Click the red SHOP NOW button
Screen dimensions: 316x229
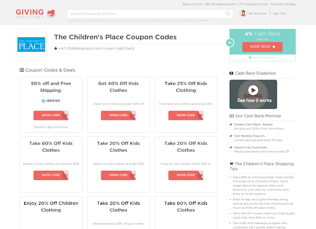pos(262,47)
